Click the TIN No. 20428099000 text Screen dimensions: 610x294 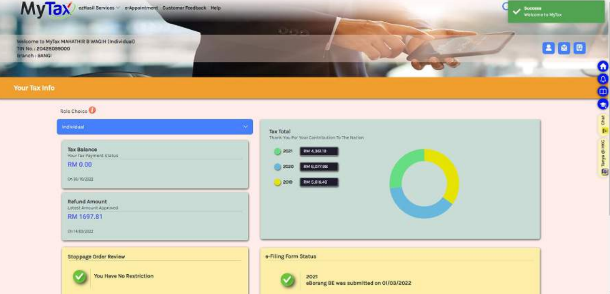tap(43, 49)
